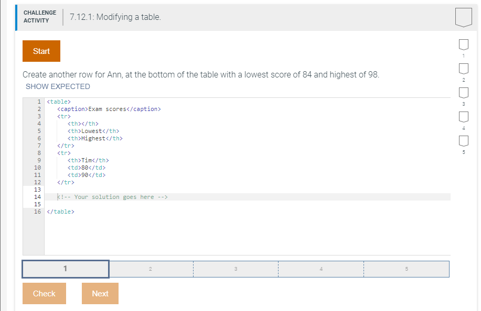
Task: Select step 2 in the progress bar
Action: click(151, 269)
